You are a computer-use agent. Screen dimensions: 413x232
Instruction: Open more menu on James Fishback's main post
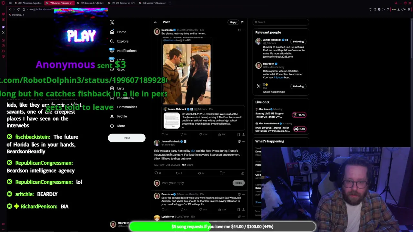[x=243, y=141]
